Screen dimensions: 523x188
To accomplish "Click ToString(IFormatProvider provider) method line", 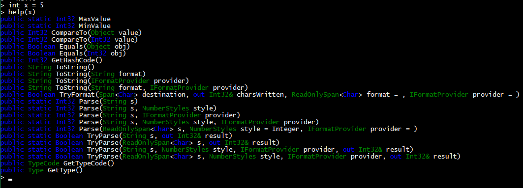I will (x=94, y=81).
